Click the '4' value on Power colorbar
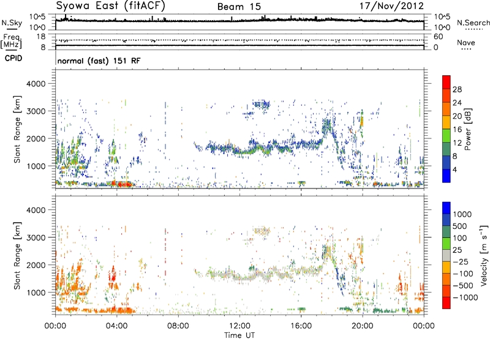This screenshot has width=490, height=339. pyautogui.click(x=454, y=169)
